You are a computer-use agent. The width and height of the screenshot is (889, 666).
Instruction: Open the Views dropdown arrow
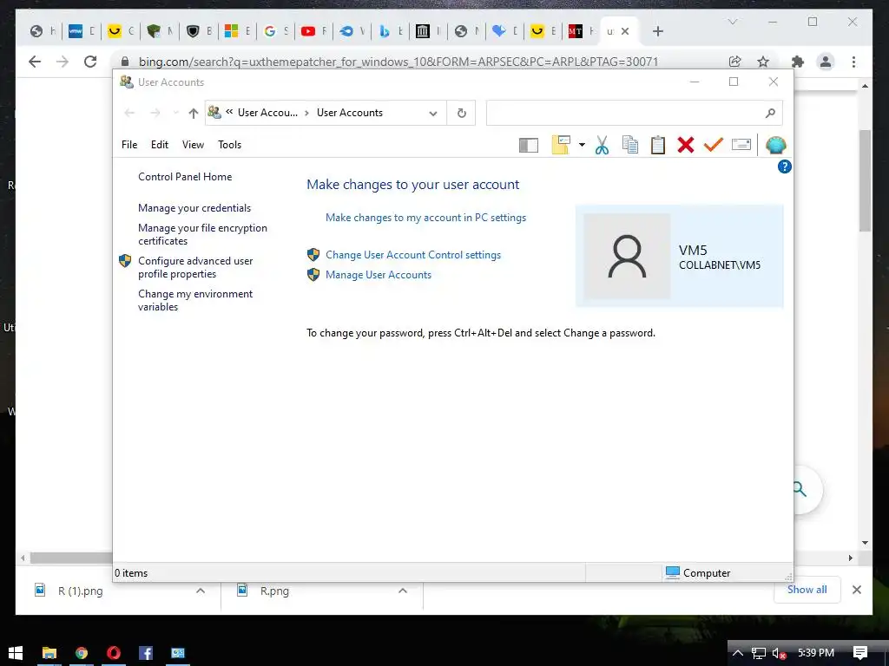click(582, 145)
